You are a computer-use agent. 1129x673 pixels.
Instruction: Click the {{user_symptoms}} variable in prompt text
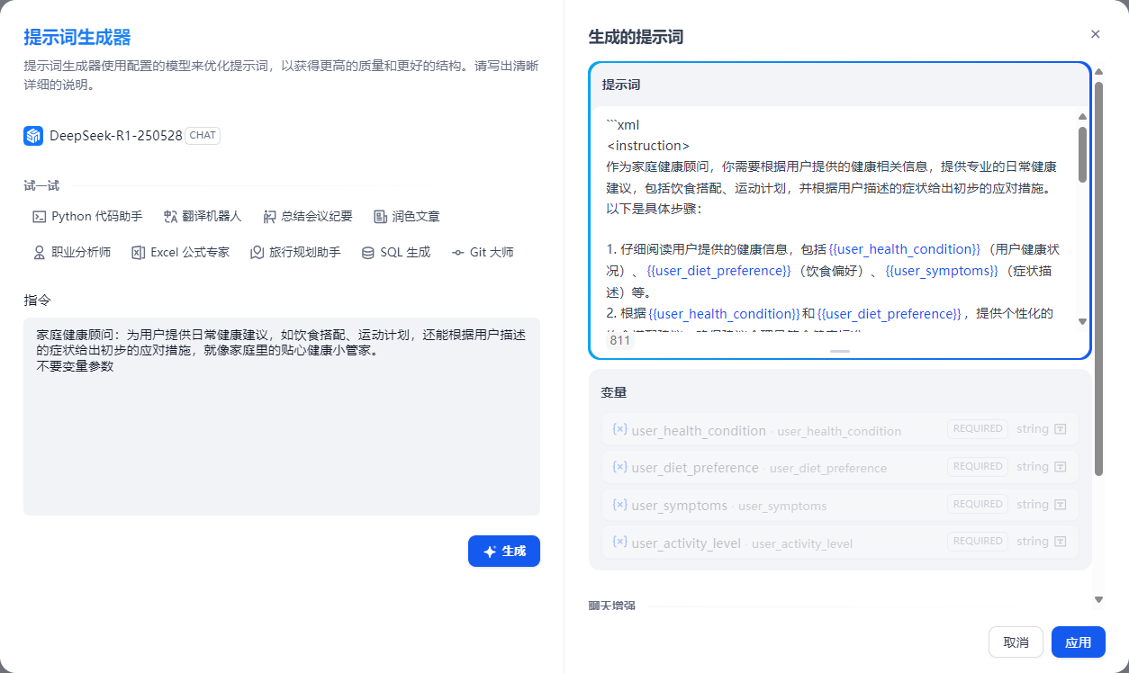tap(942, 271)
